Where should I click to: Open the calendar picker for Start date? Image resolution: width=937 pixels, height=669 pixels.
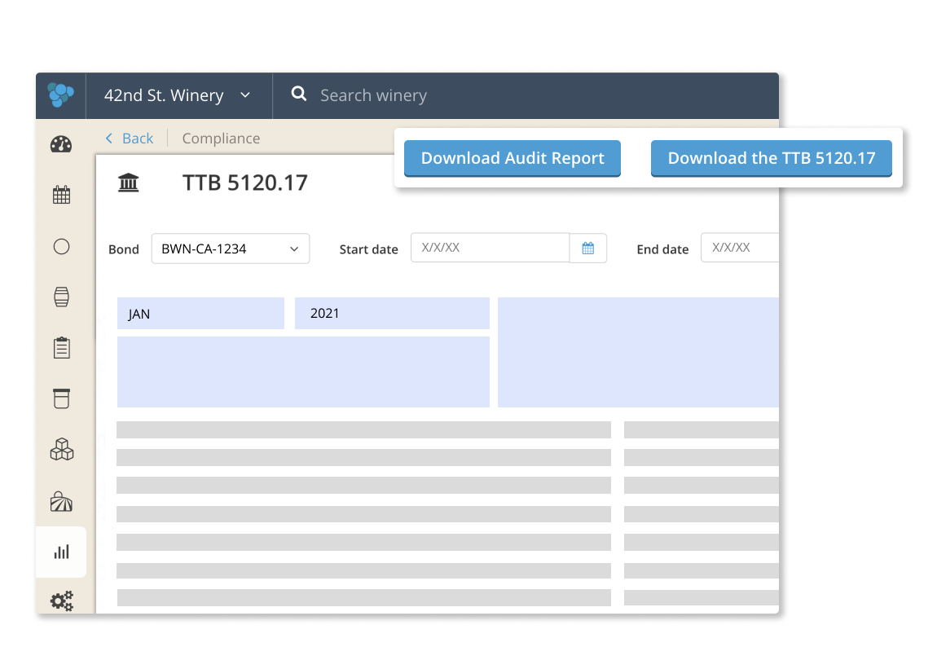coord(588,248)
